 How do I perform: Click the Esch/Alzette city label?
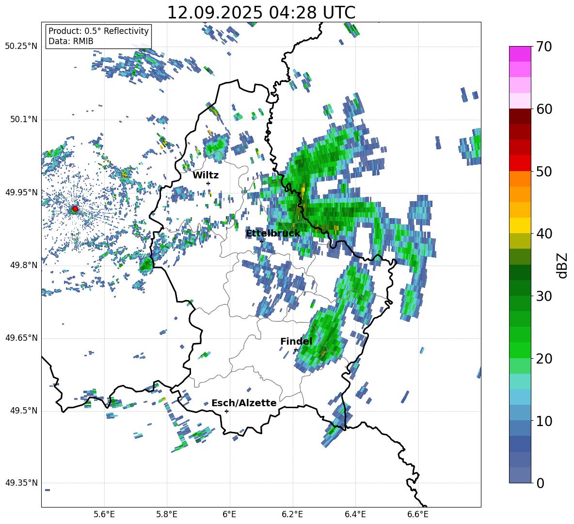point(244,403)
